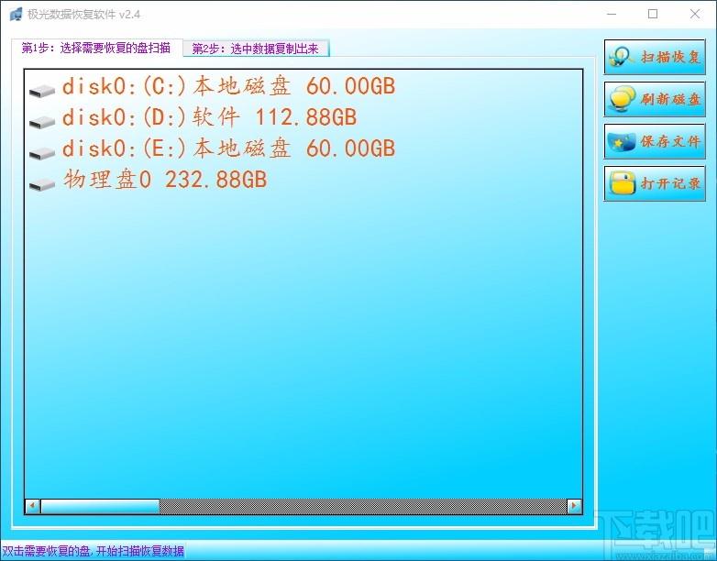This screenshot has height=561, width=717.
Task: Click the app icon in the title bar
Action: click(x=16, y=14)
